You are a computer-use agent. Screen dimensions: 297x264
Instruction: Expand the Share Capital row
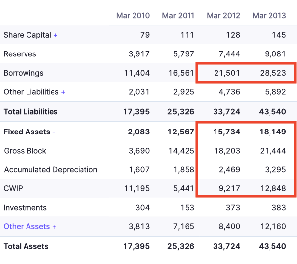(55, 35)
